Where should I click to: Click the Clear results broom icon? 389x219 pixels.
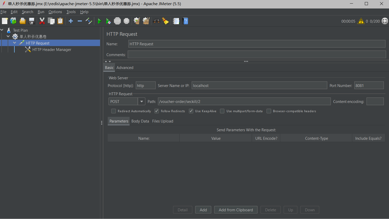(x=137, y=21)
